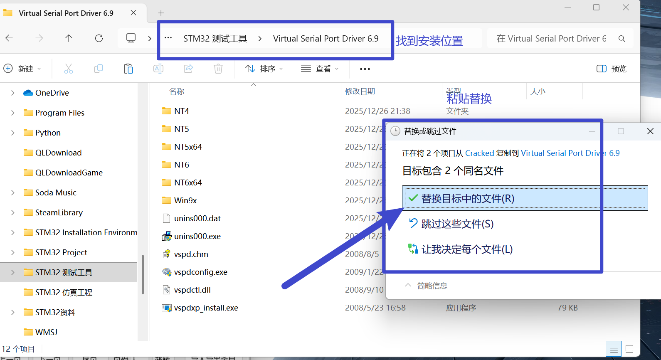Close the Virtual Serial Port Driver 6.9 tab

tap(133, 13)
